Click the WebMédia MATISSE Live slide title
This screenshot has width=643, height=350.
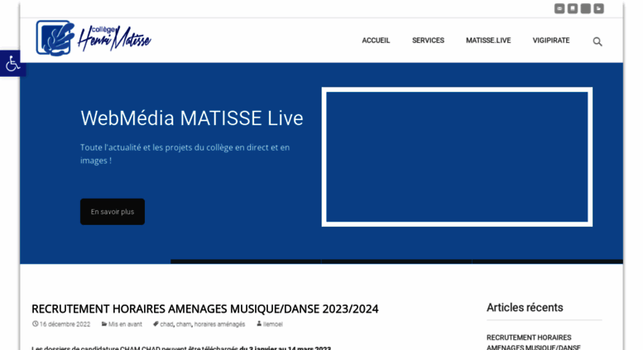(191, 118)
